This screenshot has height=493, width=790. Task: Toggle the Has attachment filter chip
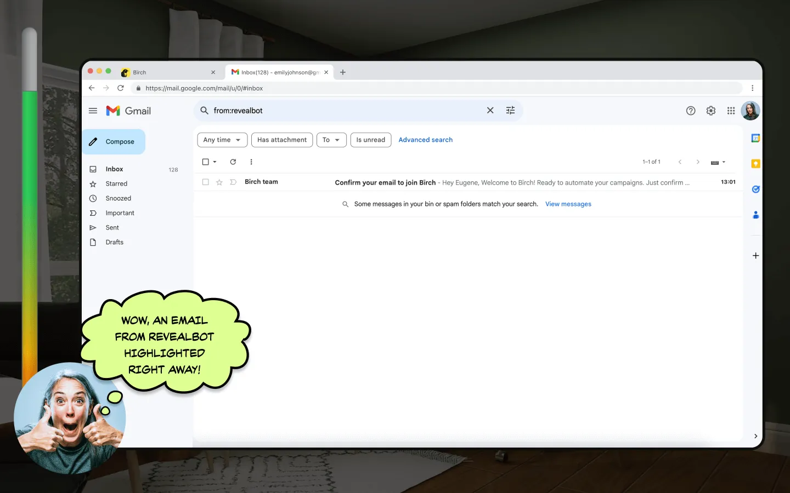point(282,140)
